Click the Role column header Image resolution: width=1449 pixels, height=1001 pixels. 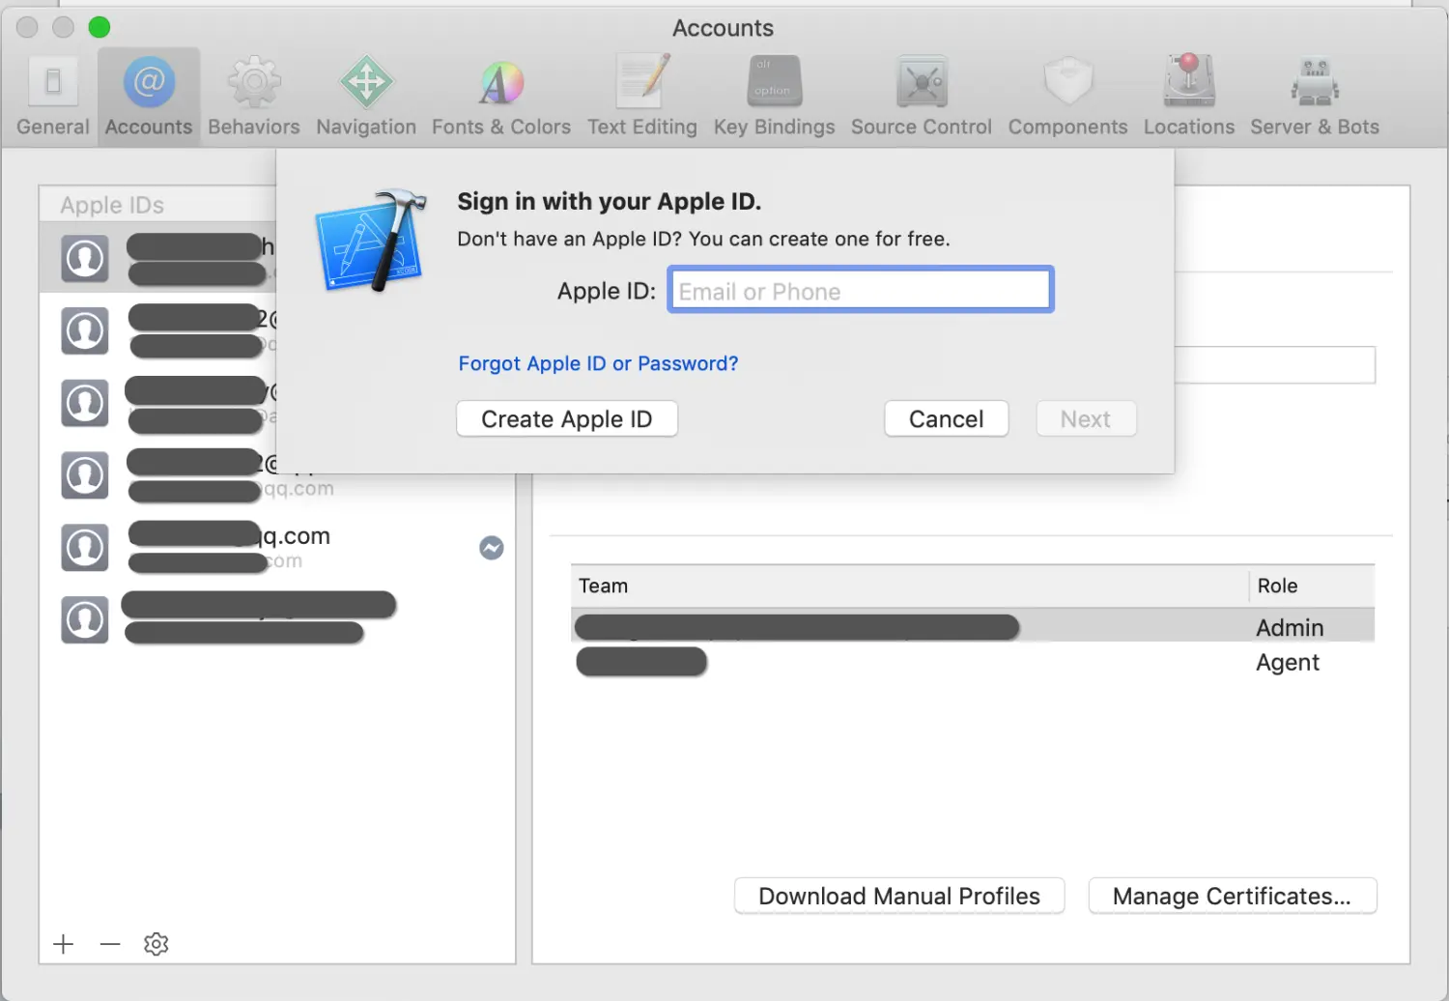click(1312, 586)
